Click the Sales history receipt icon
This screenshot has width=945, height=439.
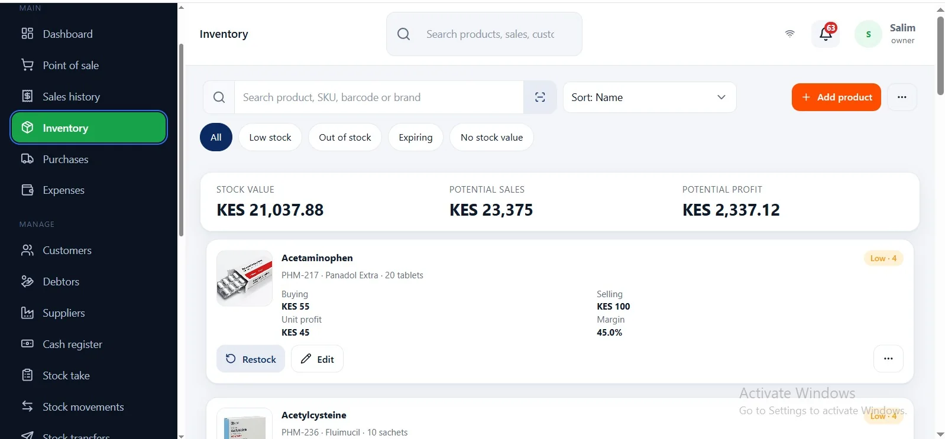[27, 96]
